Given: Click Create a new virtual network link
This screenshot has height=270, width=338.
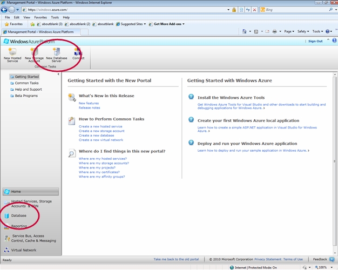Looking at the screenshot, I should [101, 140].
